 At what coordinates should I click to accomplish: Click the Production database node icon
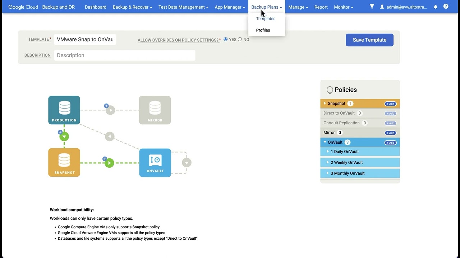click(64, 110)
